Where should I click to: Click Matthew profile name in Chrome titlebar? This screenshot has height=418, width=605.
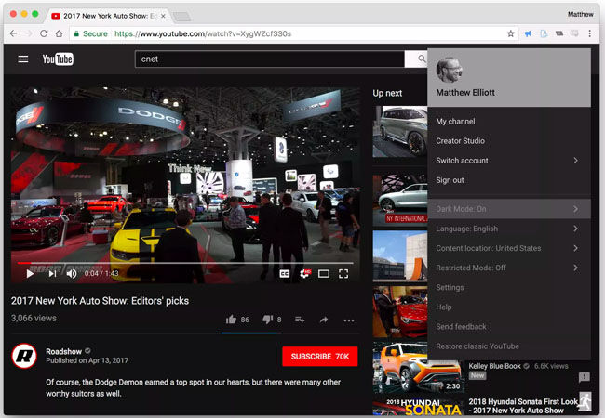coord(580,14)
